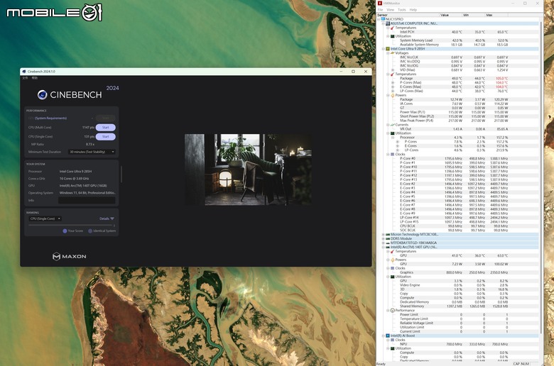This screenshot has width=554, height=366.
Task: Click the Clocks icon above P-Core #0 row
Action: click(x=392, y=154)
